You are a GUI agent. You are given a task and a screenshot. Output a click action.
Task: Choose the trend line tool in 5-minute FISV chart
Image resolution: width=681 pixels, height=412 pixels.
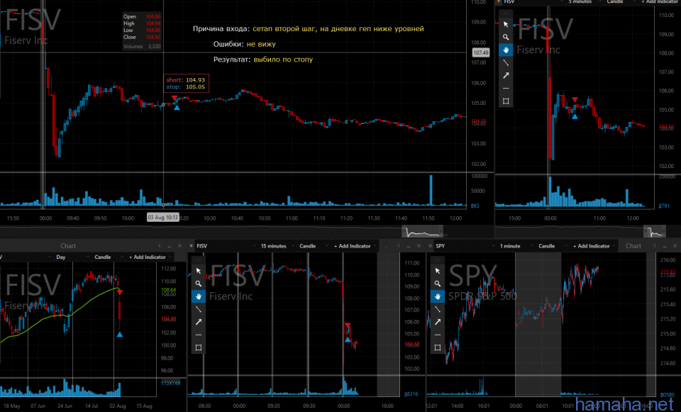(506, 63)
